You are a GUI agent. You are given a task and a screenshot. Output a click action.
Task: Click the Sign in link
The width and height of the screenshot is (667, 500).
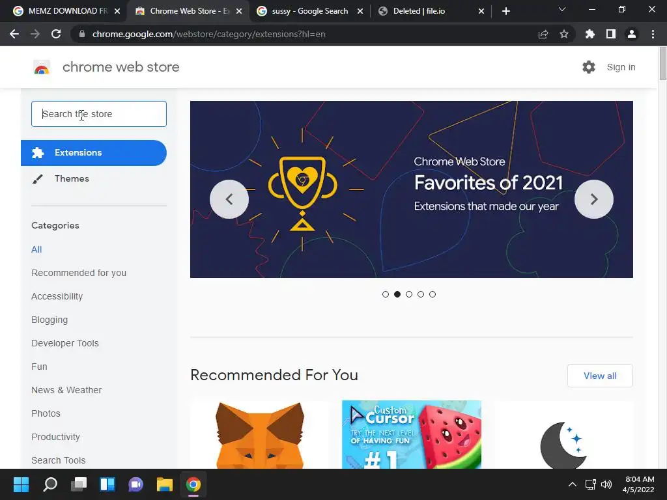pos(621,67)
